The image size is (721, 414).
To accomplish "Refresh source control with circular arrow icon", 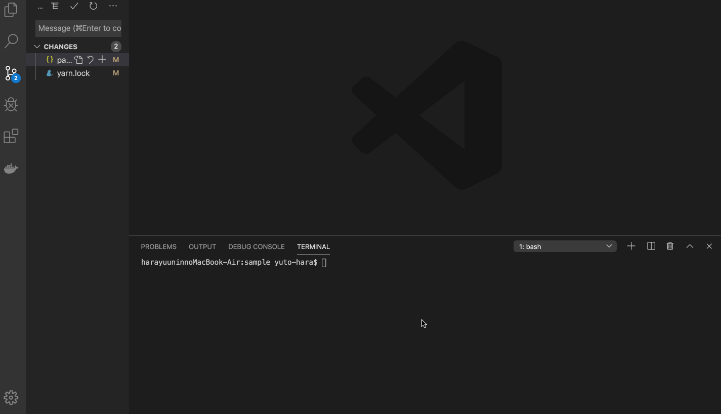I will pos(94,6).
